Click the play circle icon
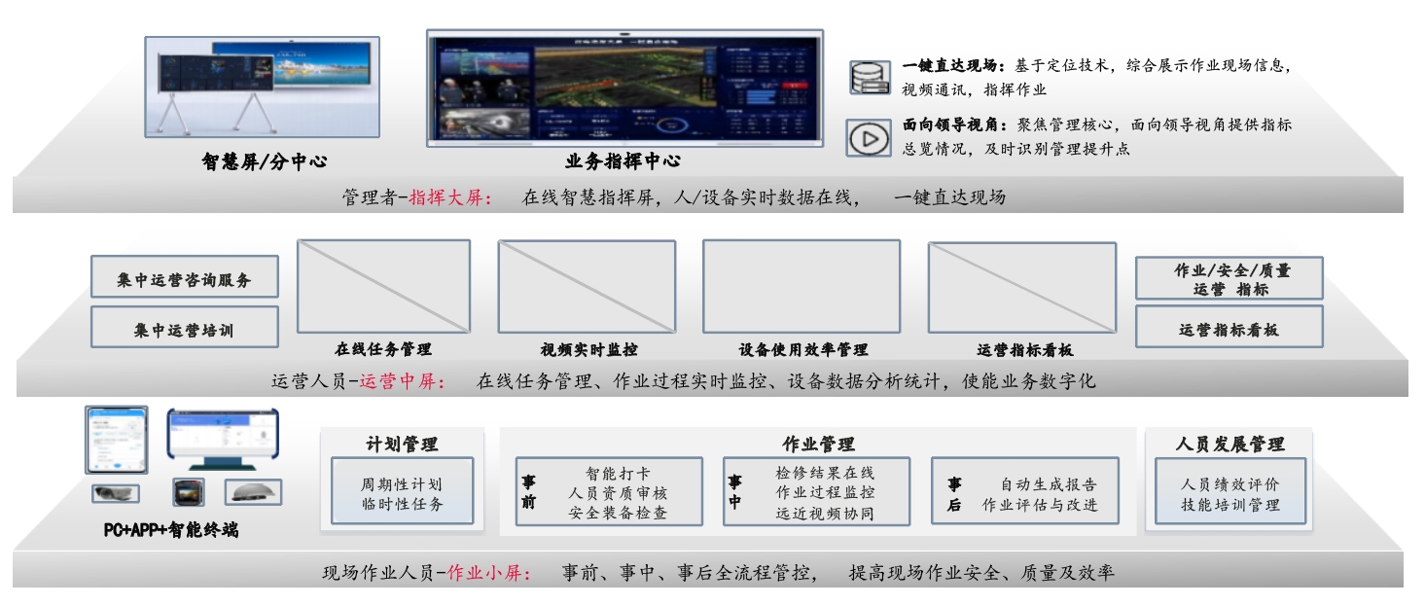Screen dimensions: 1425x606 pos(869,139)
